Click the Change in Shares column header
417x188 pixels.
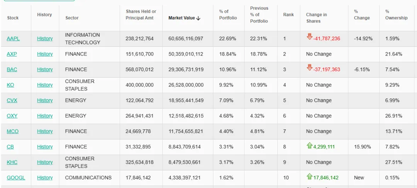tap(316, 18)
